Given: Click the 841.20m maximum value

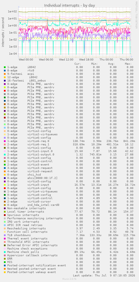Looking at the screenshot, I should [x=129, y=141].
